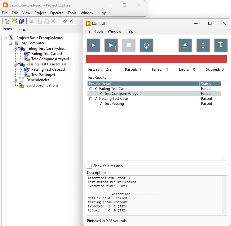
Task: Open the Window menu in LUnit UI
Action: 114,31
